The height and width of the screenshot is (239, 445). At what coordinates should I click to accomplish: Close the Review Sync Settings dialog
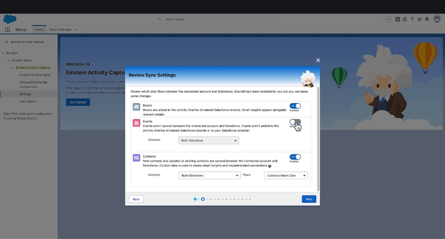[x=318, y=60]
